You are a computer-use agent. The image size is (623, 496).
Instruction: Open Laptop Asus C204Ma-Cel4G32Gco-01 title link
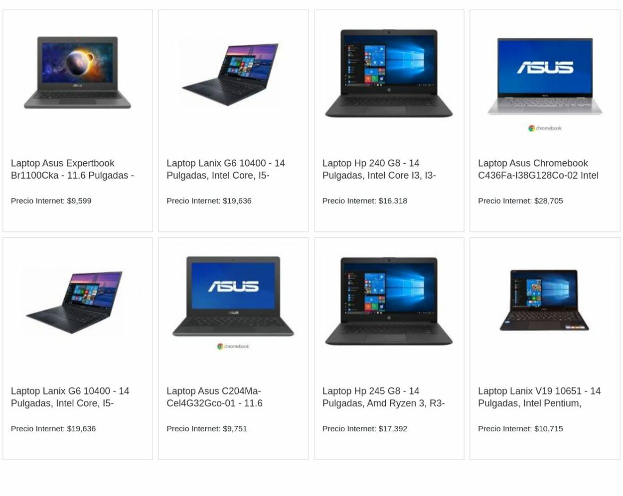click(x=214, y=397)
